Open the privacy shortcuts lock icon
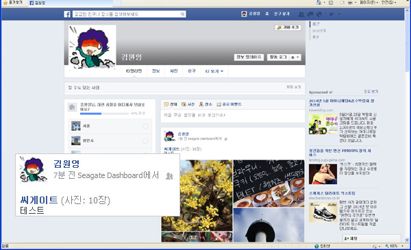The height and width of the screenshot is (250, 411). (x=332, y=14)
